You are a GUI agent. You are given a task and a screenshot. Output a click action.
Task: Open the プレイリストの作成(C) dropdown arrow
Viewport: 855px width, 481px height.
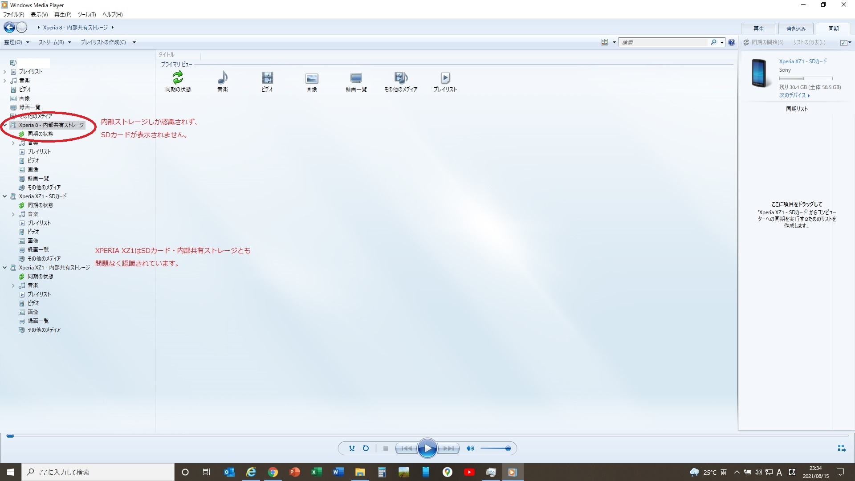pyautogui.click(x=134, y=42)
